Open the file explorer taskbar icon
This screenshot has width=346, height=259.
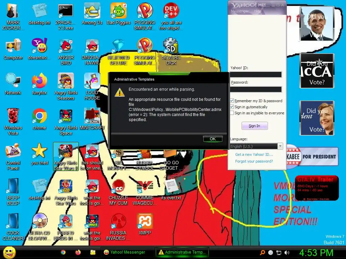pos(93,252)
